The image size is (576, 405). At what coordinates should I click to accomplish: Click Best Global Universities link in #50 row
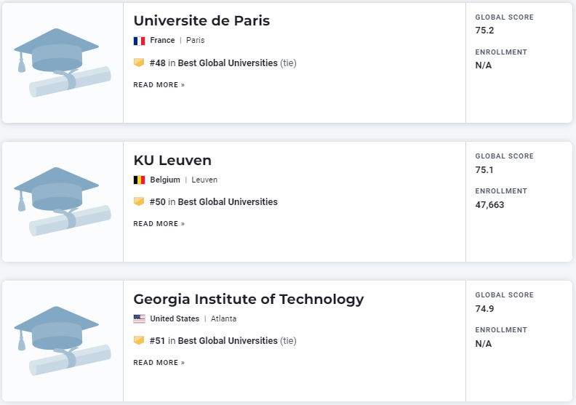228,202
